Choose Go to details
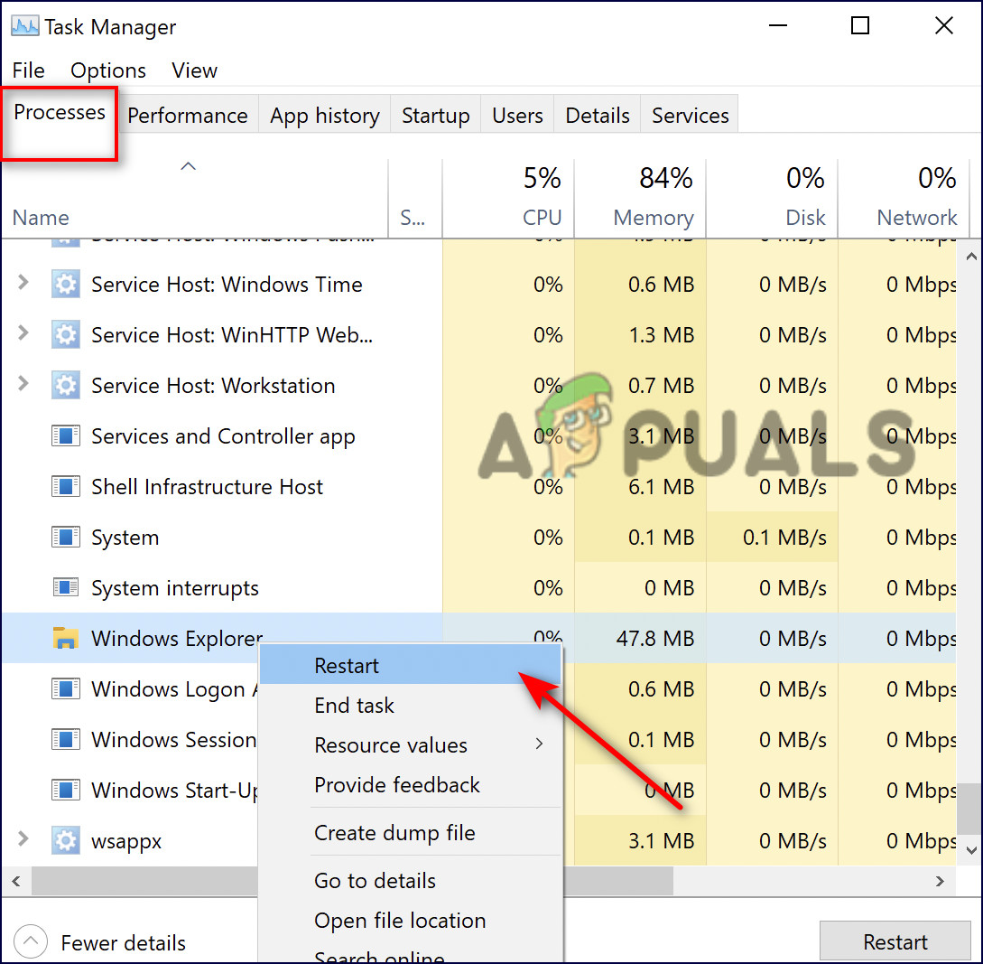 (x=410, y=881)
